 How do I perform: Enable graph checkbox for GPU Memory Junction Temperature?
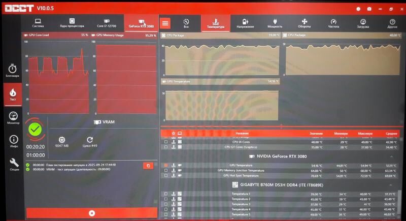pyautogui.click(x=166, y=171)
